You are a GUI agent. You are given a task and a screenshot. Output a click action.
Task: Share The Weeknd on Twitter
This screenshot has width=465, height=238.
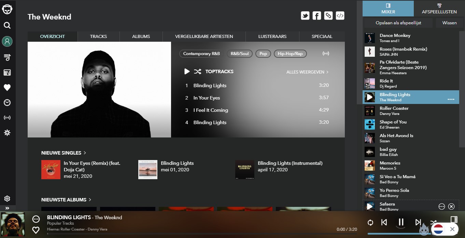(x=305, y=16)
